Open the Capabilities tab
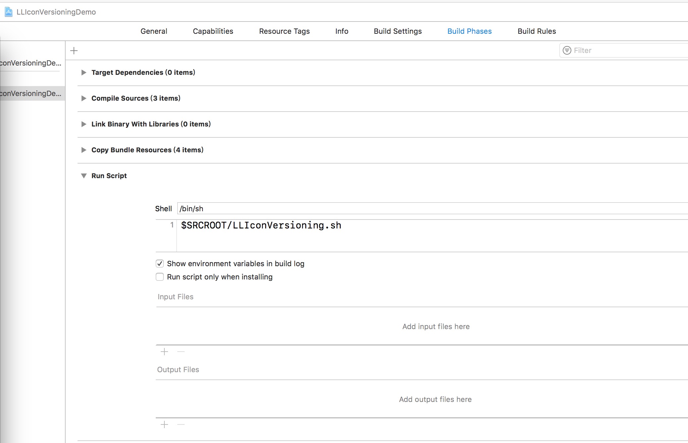 [x=213, y=31]
